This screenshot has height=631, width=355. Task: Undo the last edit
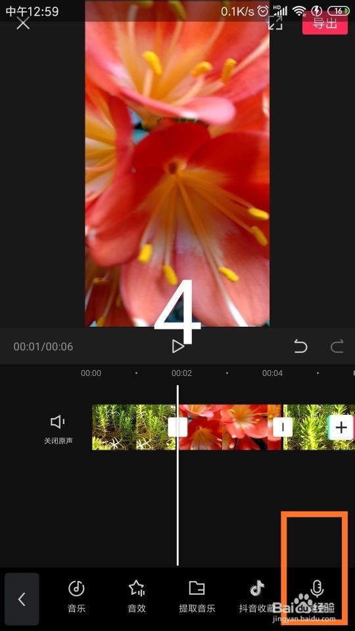click(x=300, y=346)
